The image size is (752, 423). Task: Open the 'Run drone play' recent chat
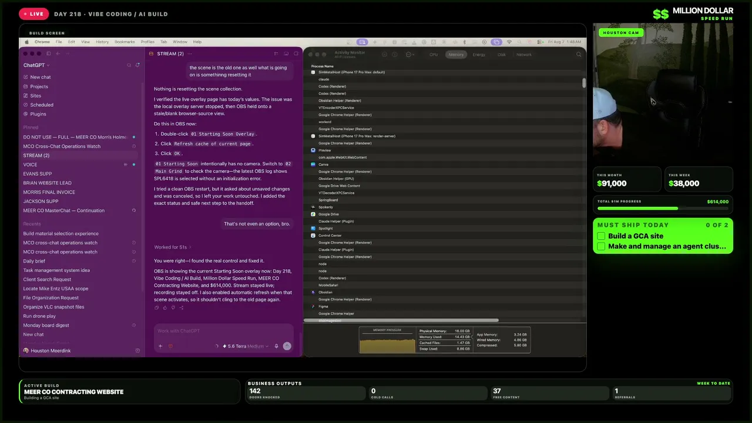[x=82, y=316]
